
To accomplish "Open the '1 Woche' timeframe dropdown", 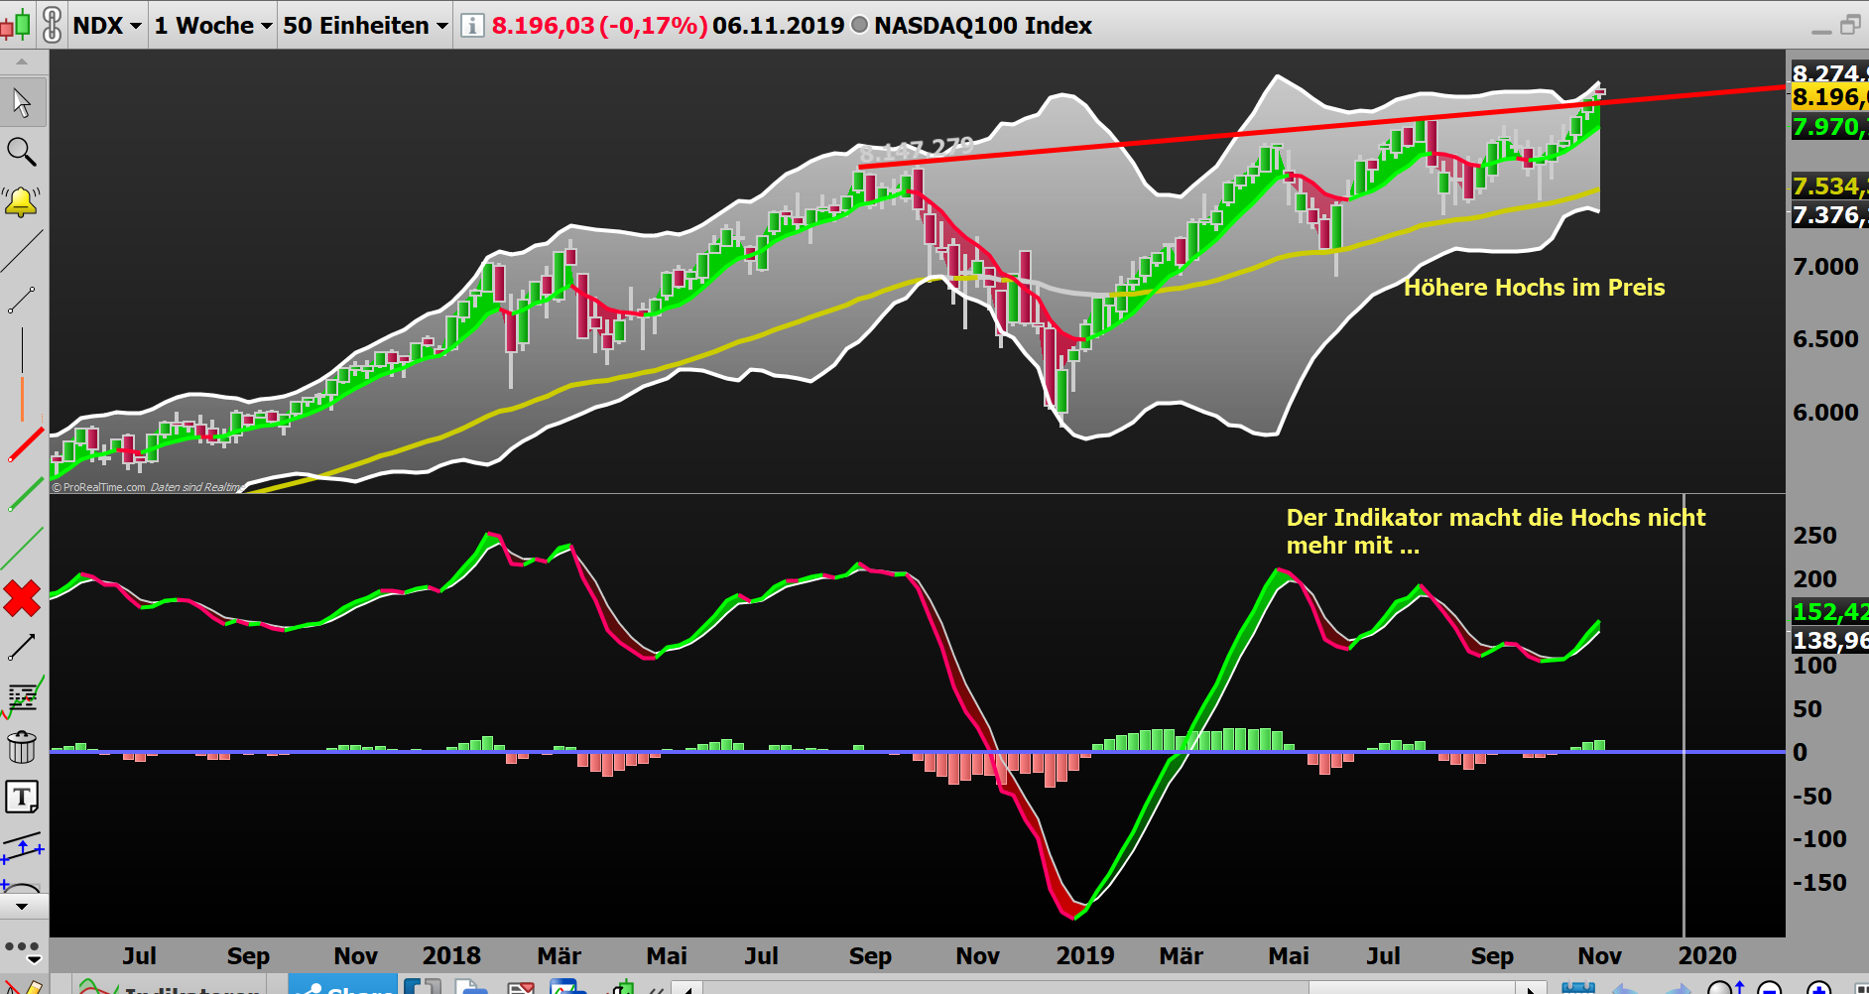I will 213,25.
